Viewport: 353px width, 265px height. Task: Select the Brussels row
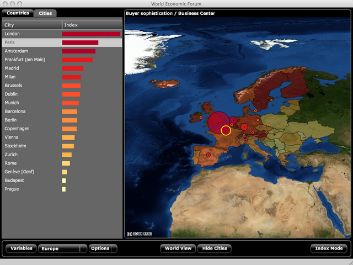62,86
